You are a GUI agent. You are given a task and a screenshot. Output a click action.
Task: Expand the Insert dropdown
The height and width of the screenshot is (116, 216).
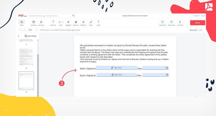click(x=61, y=23)
